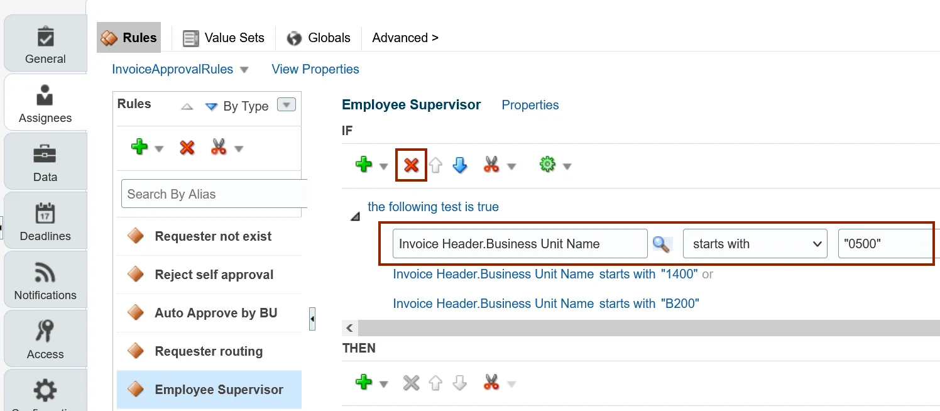Click green add icon in IF toolbar
The height and width of the screenshot is (411, 940).
pos(364,165)
